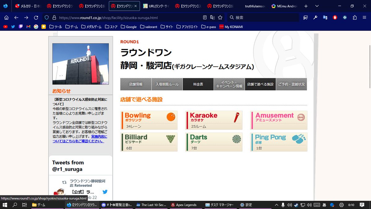
Task: Select the Bowling facility card
Action: (x=149, y=120)
